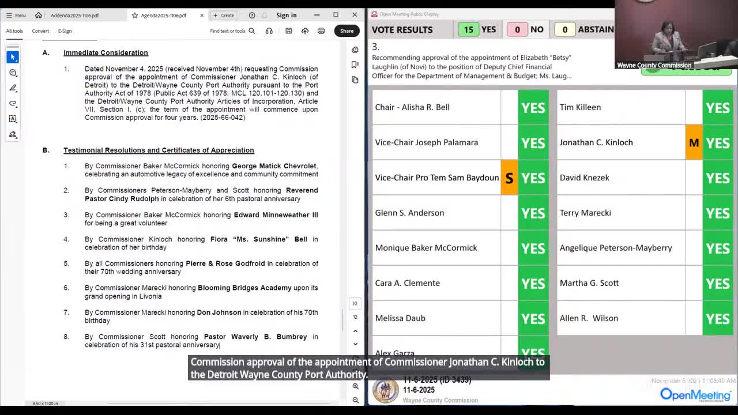The width and height of the screenshot is (738, 415).
Task: Click Terry Marecki's name
Action: (x=585, y=213)
